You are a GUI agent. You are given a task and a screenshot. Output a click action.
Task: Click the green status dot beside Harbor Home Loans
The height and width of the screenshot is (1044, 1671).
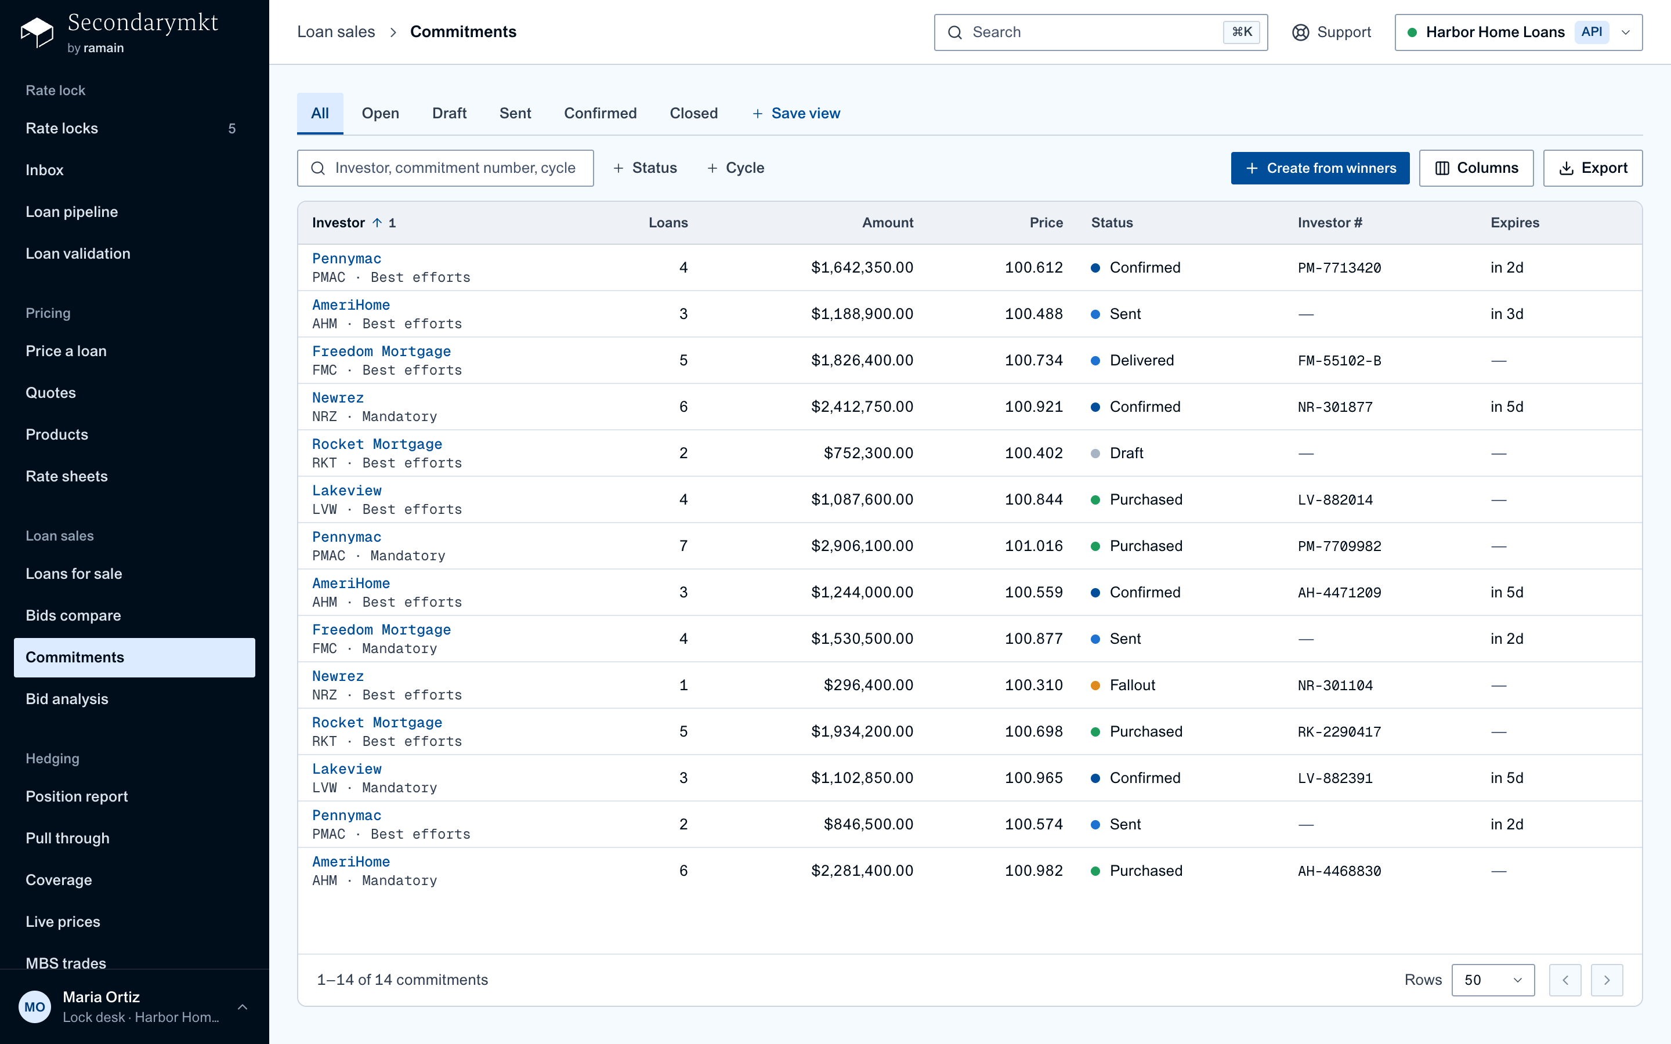click(x=1412, y=32)
